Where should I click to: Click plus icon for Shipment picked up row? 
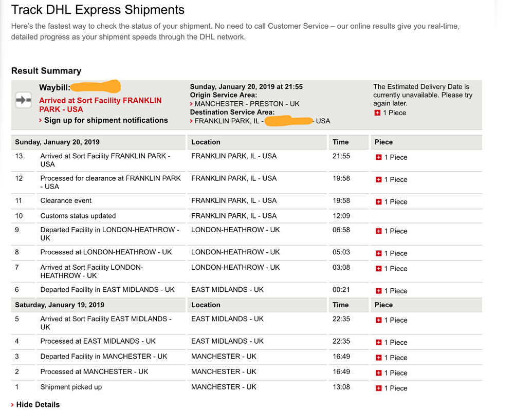[x=379, y=388]
